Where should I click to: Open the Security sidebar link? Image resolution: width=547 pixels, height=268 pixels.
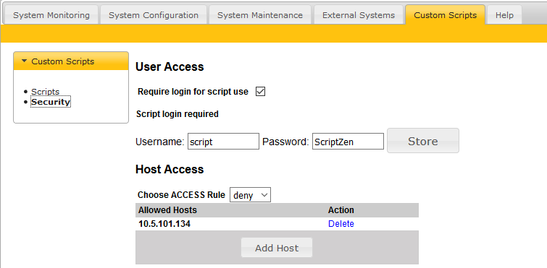pyautogui.click(x=51, y=102)
